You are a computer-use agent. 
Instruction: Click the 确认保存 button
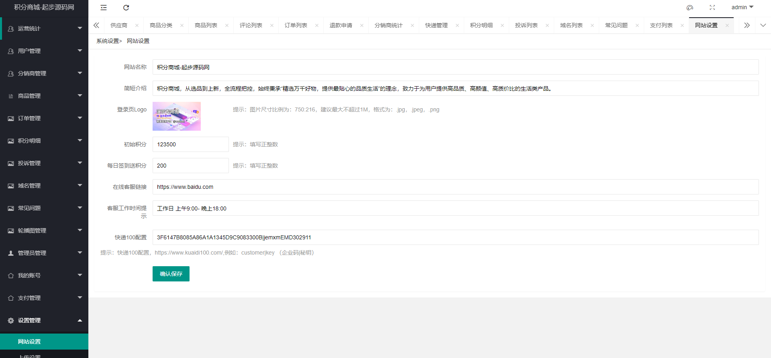point(171,274)
